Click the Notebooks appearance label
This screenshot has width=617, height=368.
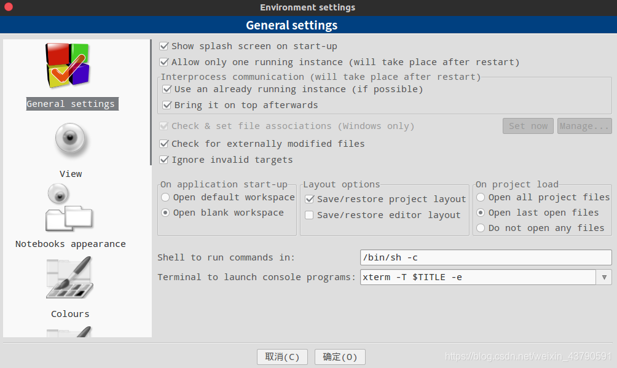tap(71, 244)
